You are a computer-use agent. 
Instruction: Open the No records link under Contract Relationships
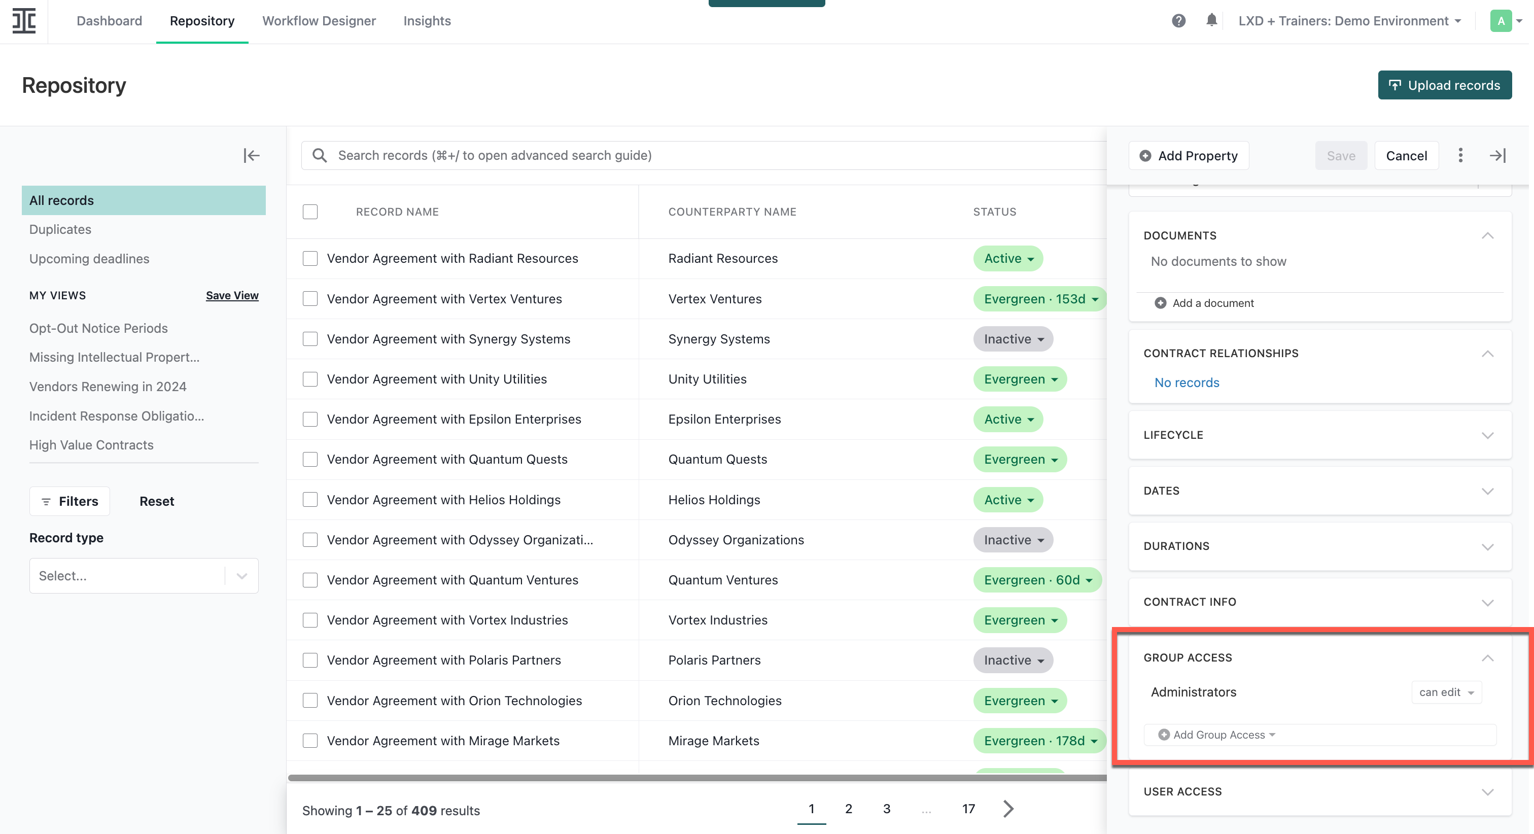(x=1186, y=383)
